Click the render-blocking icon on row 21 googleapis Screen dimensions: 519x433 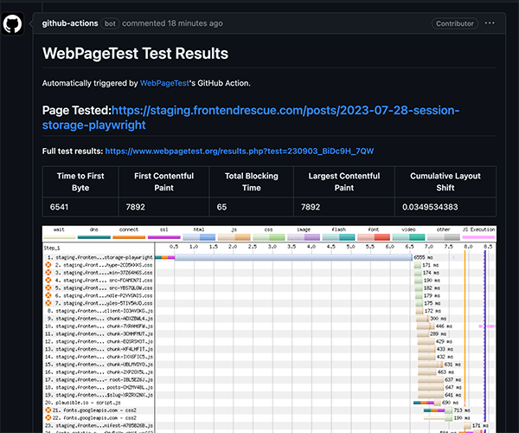48,410
